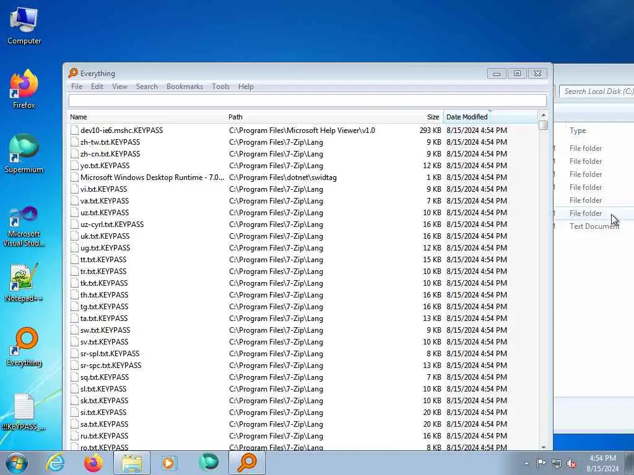Sort results by the Name column header

coord(146,117)
